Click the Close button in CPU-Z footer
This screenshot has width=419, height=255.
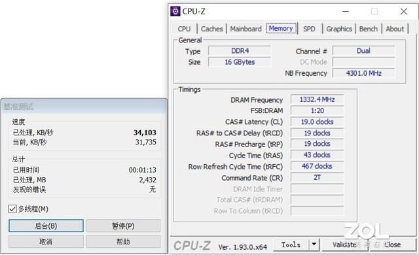click(x=392, y=245)
